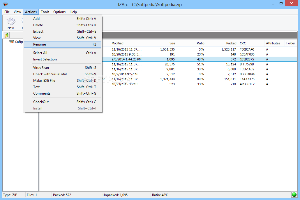Open the View menu in menu bar
Image resolution: width=300 pixels, height=200 pixels.
[17, 12]
